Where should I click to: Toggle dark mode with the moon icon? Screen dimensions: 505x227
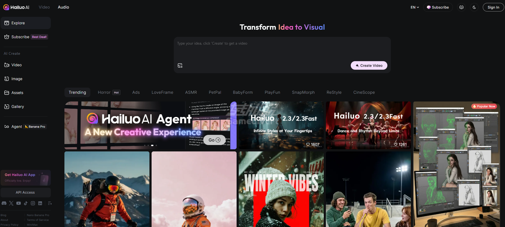click(474, 7)
